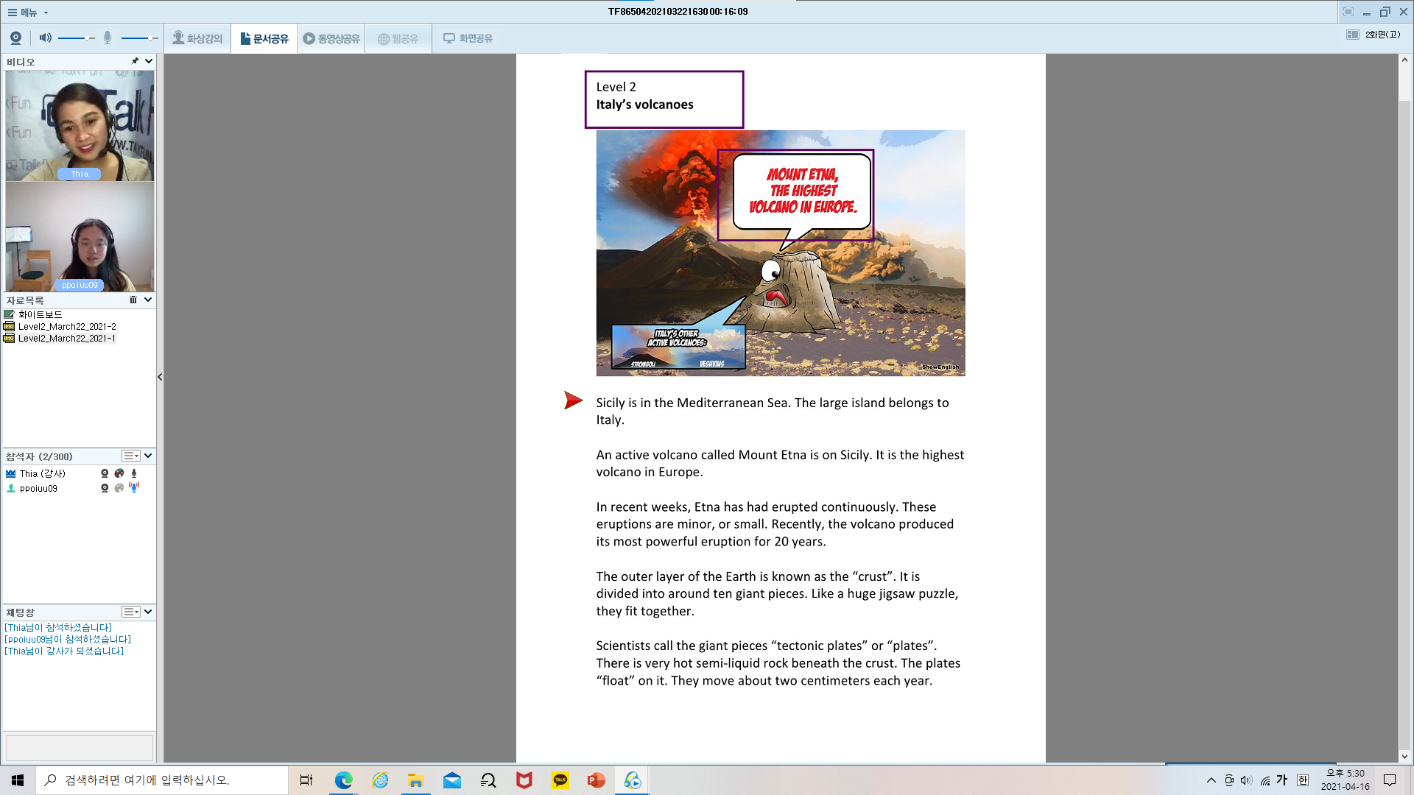
Task: Click the microphone icon in toolbar
Action: coord(108,38)
